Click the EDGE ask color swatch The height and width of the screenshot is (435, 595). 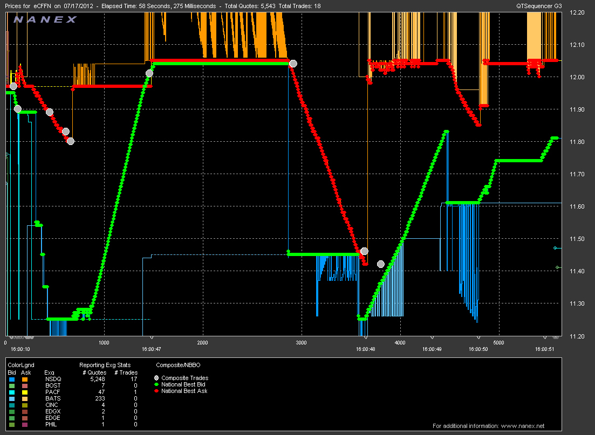[x=25, y=418]
